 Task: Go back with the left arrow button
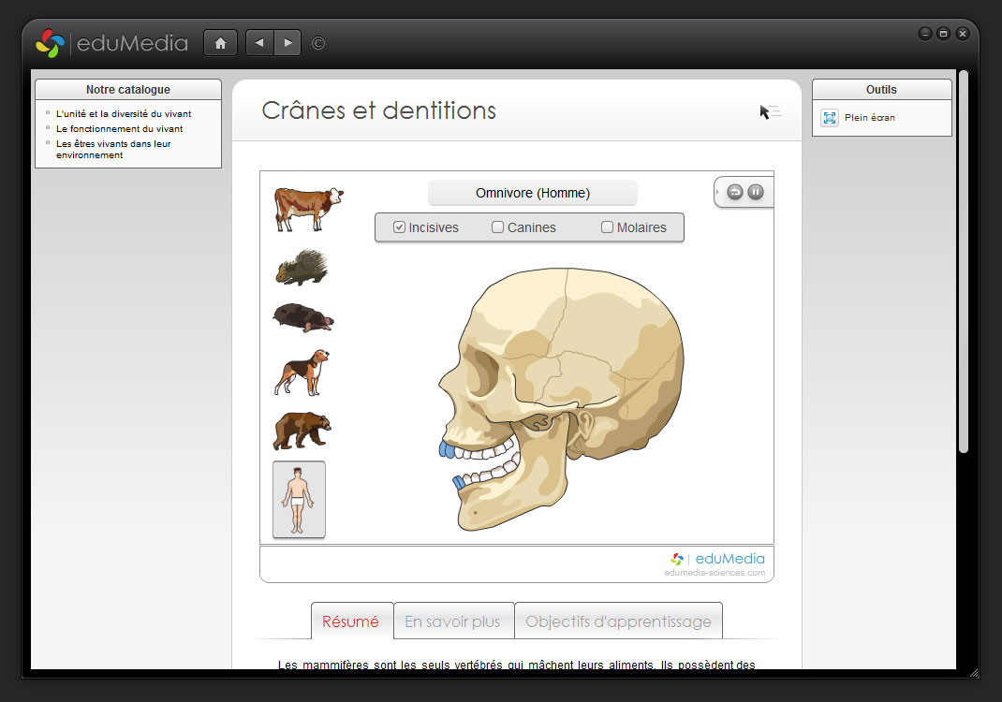(259, 43)
